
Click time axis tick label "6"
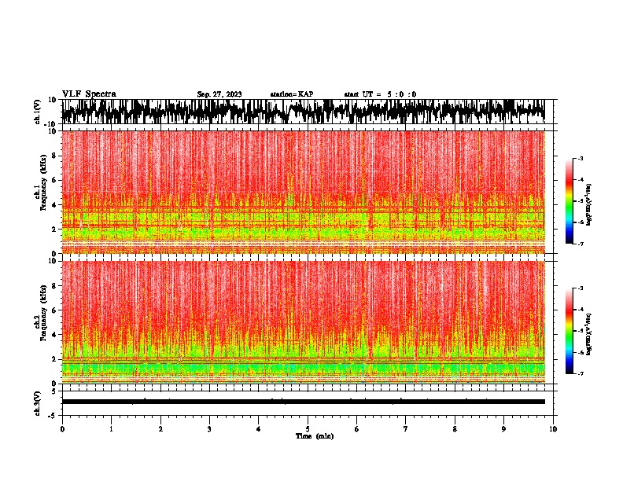357,429
